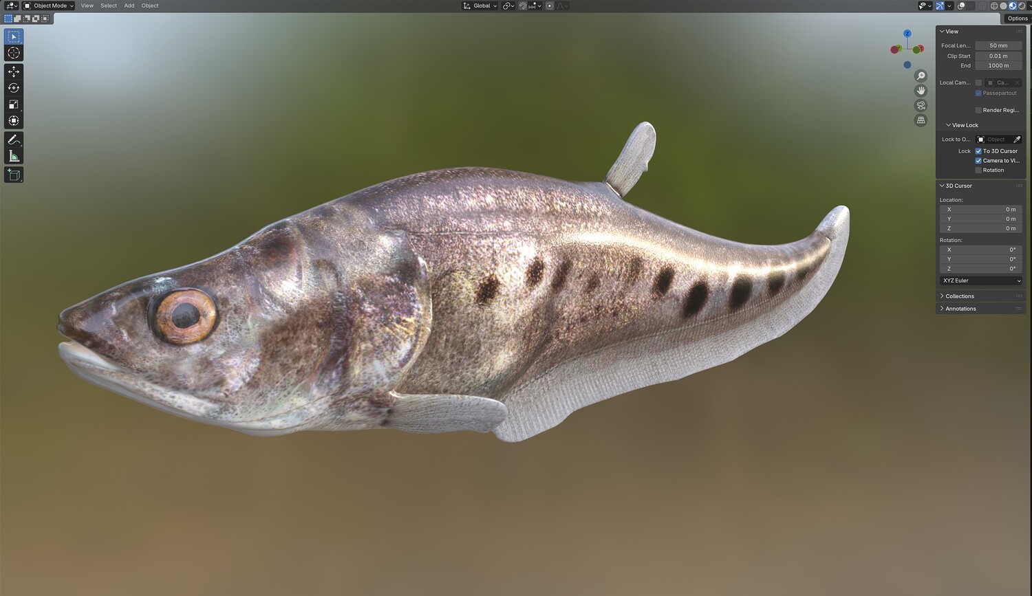Click the clip End 1000 m field
This screenshot has height=596, width=1032.
point(998,66)
